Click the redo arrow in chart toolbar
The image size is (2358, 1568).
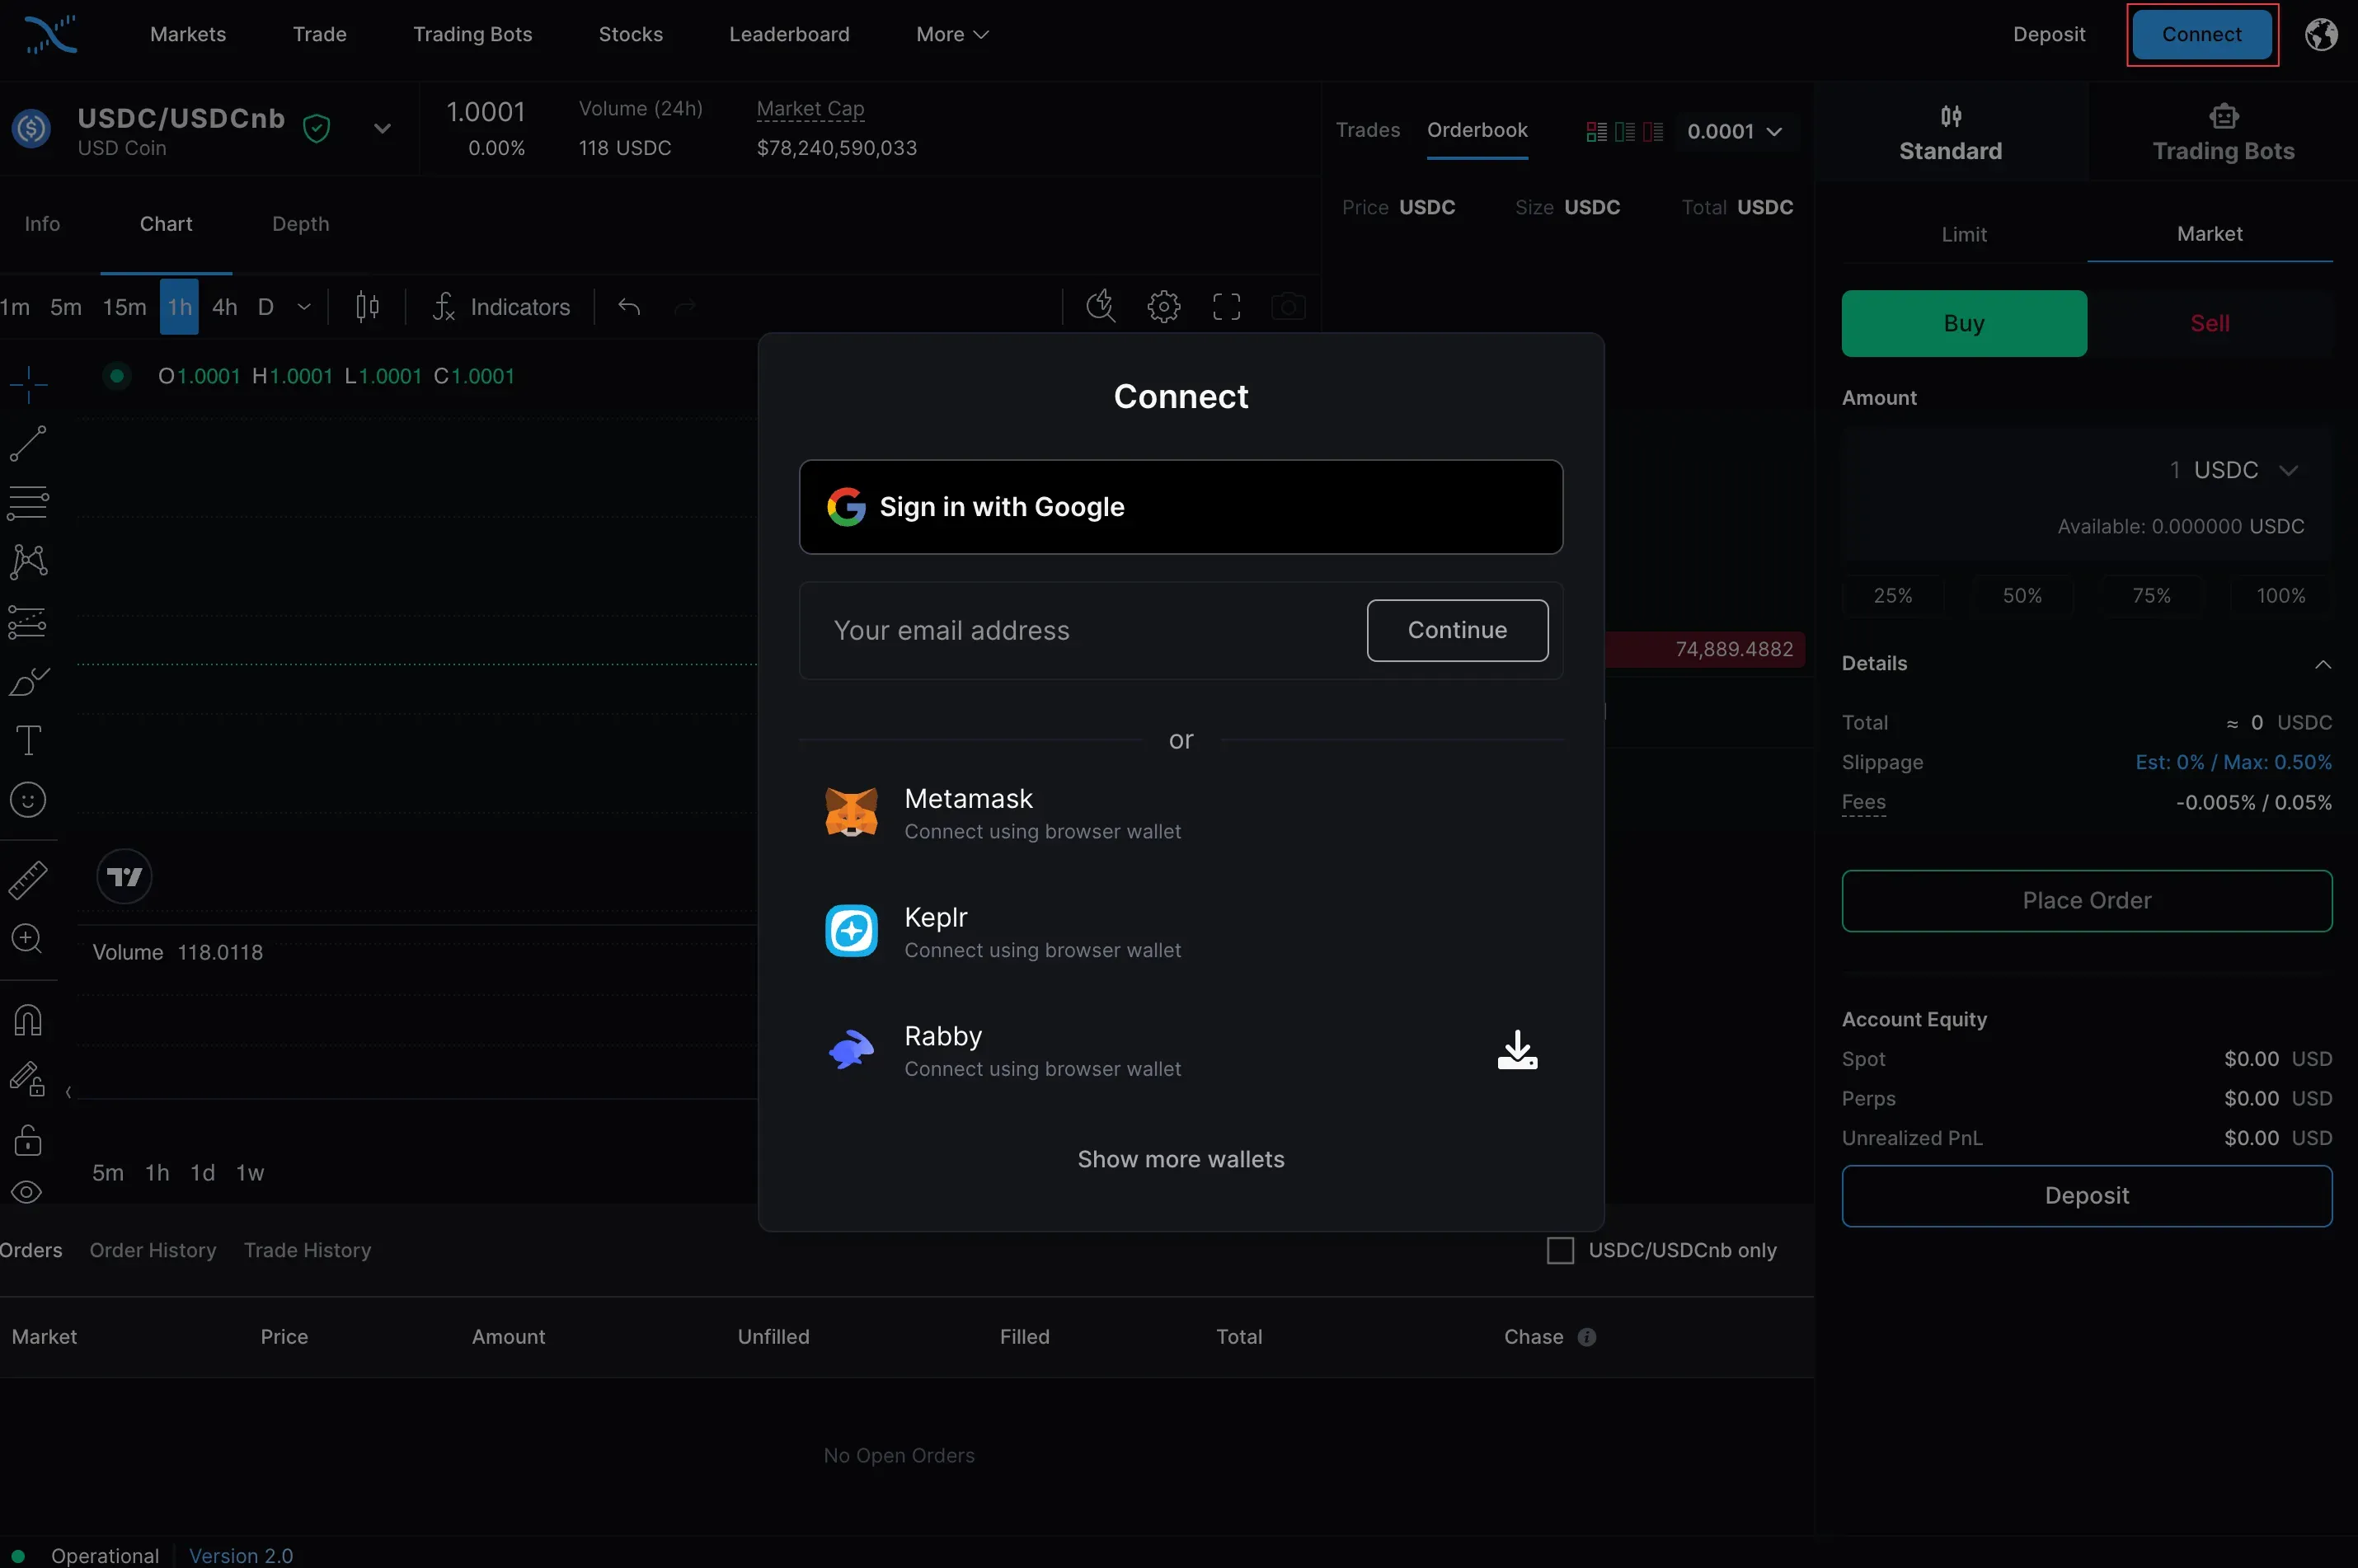(685, 307)
